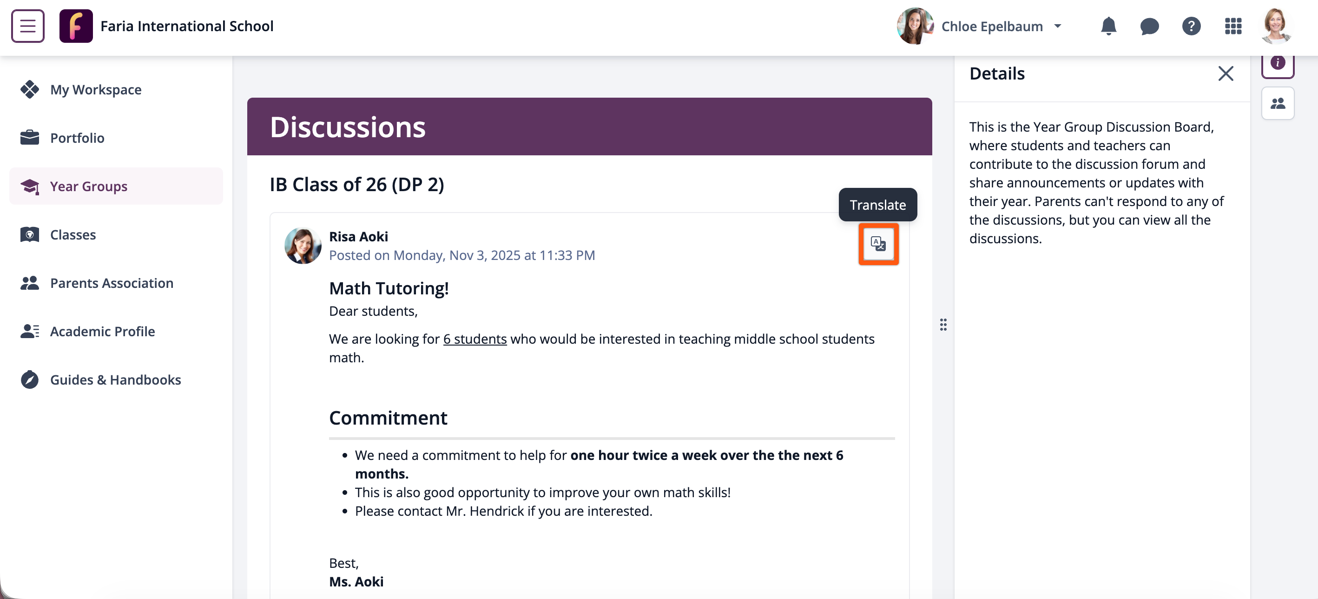Image resolution: width=1318 pixels, height=599 pixels.
Task: Grab the panel resize drag handle
Action: [943, 325]
